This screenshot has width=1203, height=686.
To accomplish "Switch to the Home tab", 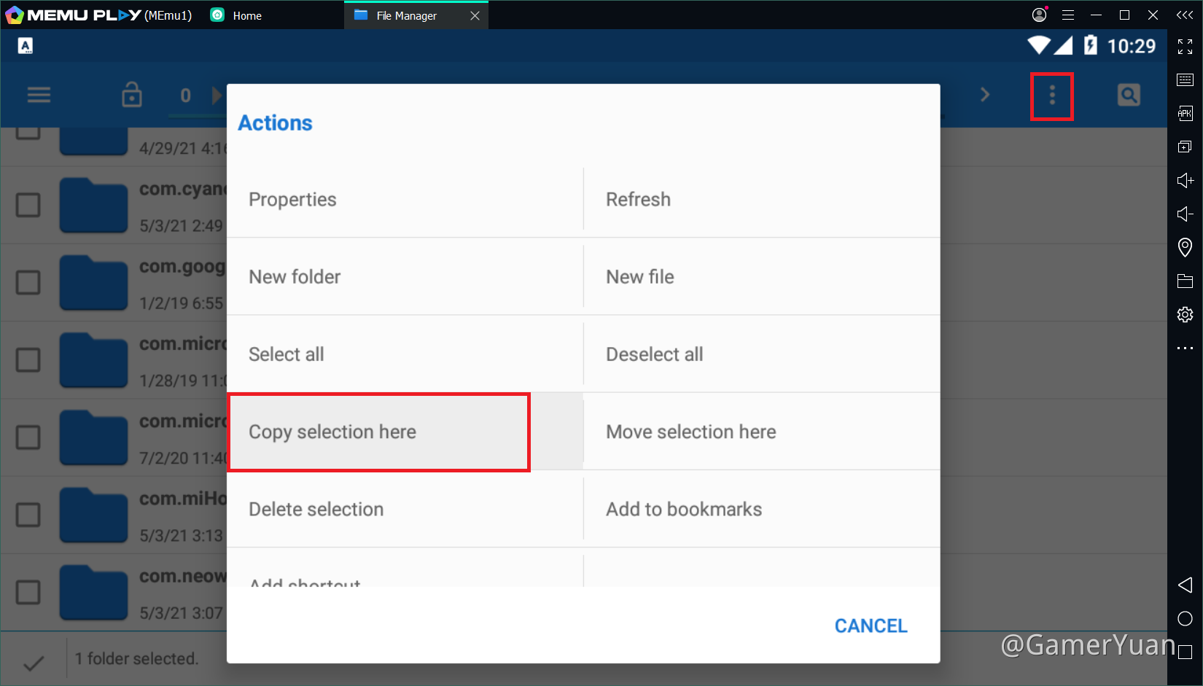I will click(246, 15).
